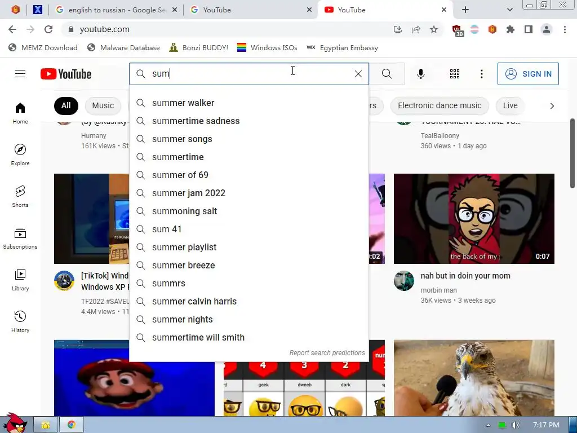
Task: Open the YouTube apps grid icon
Action: [455, 74]
